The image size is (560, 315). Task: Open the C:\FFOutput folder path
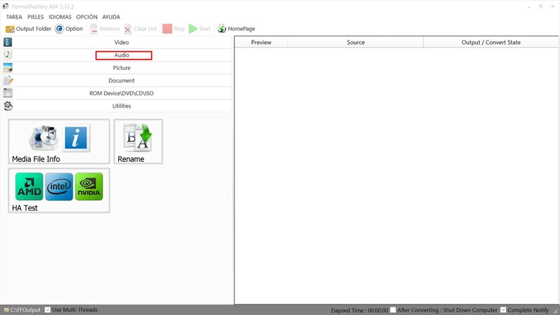(22, 309)
